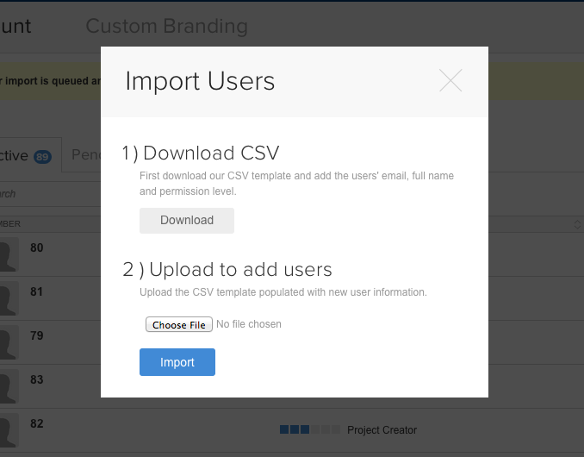The height and width of the screenshot is (457, 584).
Task: Select the avatar icon of user 79
Action: coord(7,344)
